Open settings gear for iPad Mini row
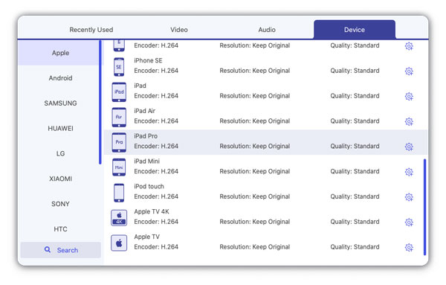This screenshot has height=285, width=446. [x=409, y=172]
